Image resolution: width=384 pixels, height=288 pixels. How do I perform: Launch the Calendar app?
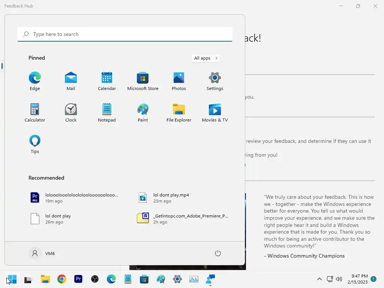click(107, 81)
